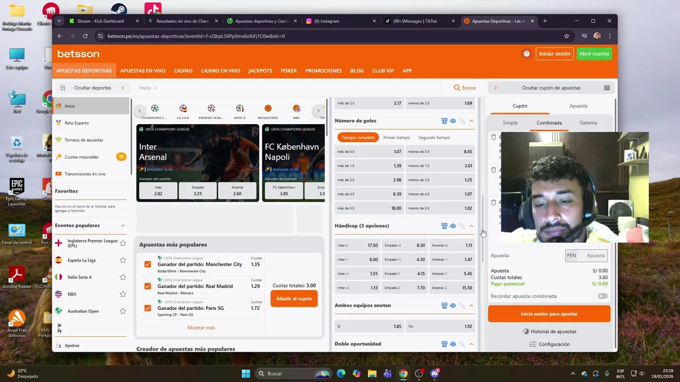
Task: Pin the Ambos equipos anotan market
Action: pyautogui.click(x=462, y=306)
